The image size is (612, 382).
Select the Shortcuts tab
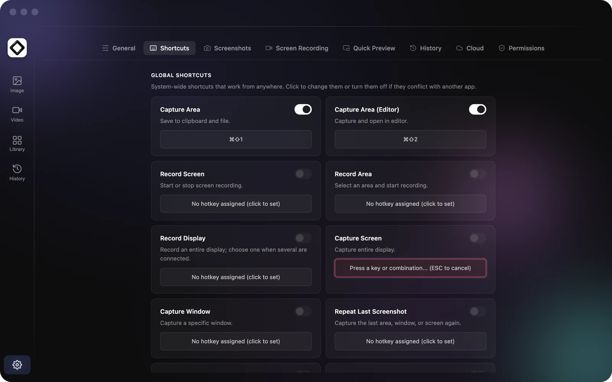pos(169,48)
